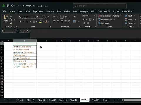Open the File menu tab
Image resolution: width=141 pixels, height=105 pixels.
4,11
